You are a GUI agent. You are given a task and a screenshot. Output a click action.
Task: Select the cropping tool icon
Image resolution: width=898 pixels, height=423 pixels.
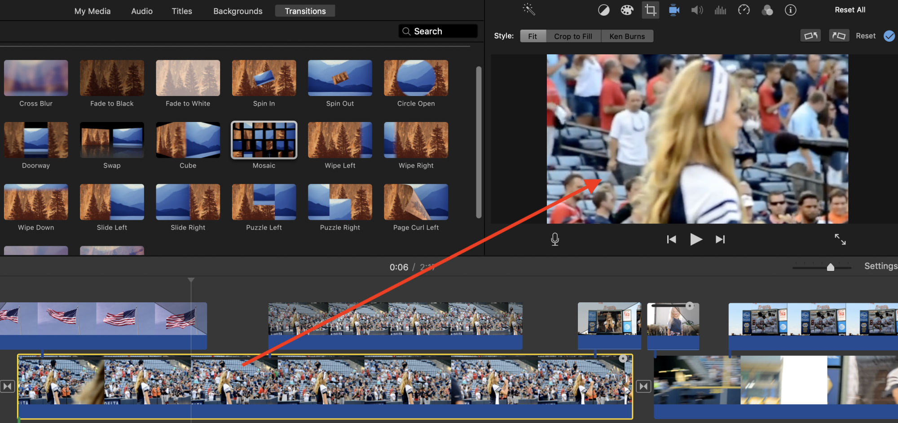coord(650,10)
